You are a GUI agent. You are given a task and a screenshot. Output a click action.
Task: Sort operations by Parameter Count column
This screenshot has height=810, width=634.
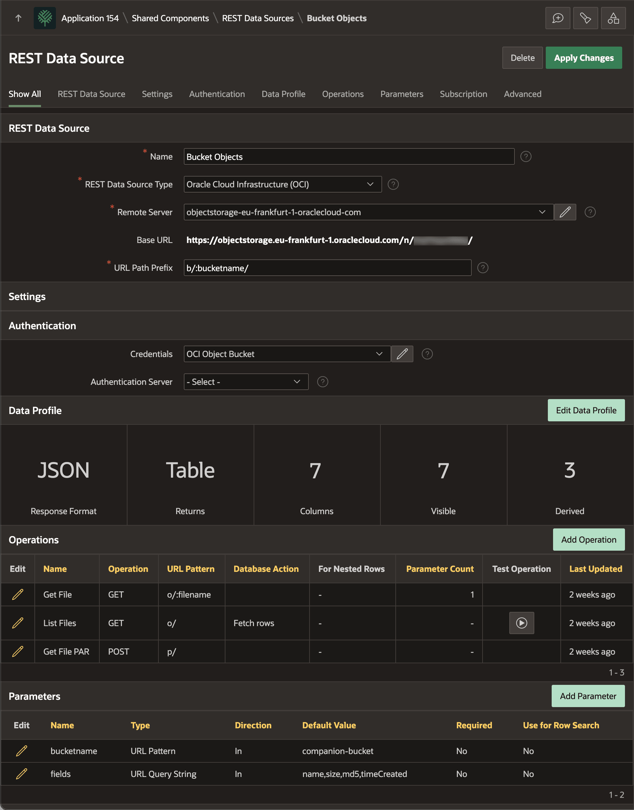click(440, 569)
